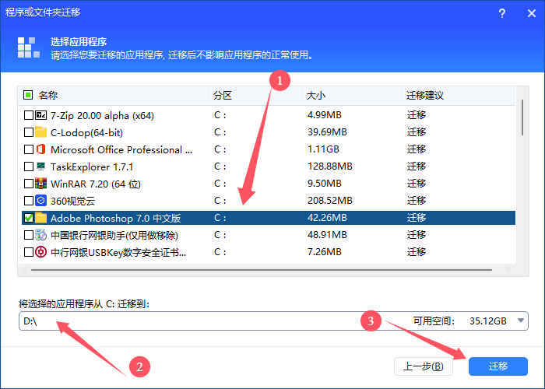
Task: Click the 4.99MB size value
Action: [x=325, y=114]
